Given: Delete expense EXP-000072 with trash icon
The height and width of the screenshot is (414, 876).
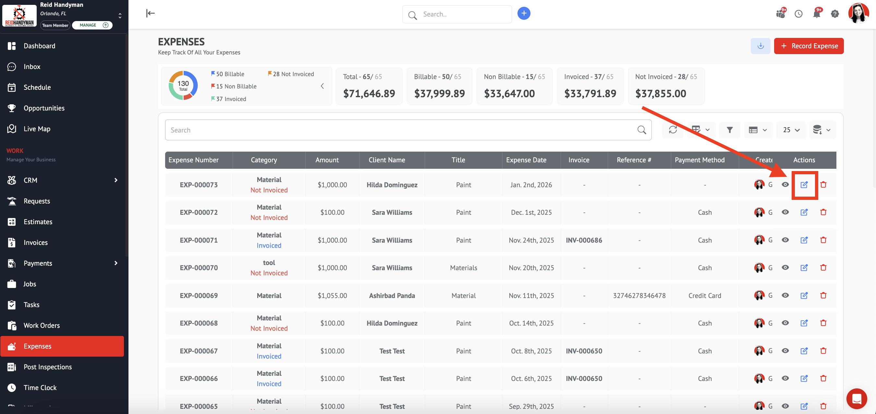Looking at the screenshot, I should 823,212.
